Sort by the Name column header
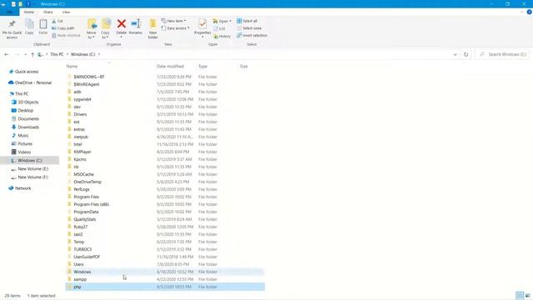 point(72,67)
